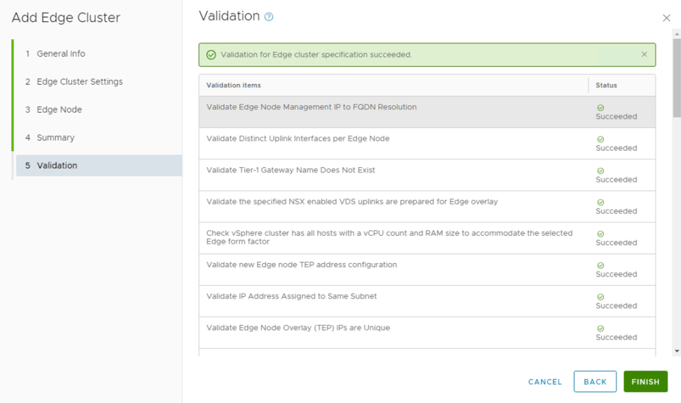
Task: Click the Validation help question mark icon
Action: coord(269,17)
